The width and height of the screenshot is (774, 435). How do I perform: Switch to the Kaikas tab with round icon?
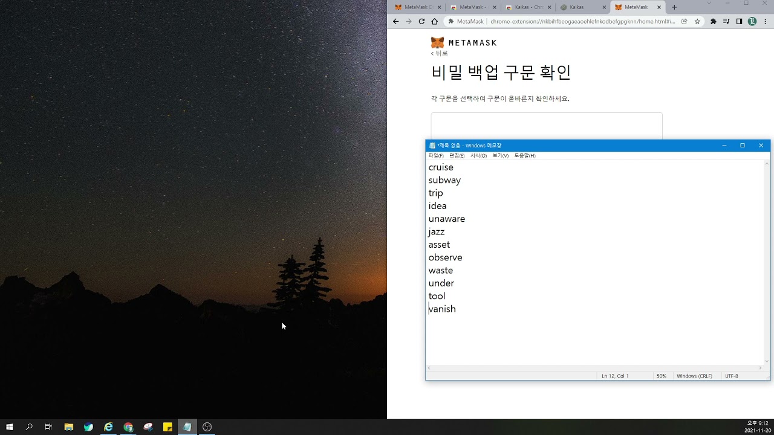click(x=584, y=7)
